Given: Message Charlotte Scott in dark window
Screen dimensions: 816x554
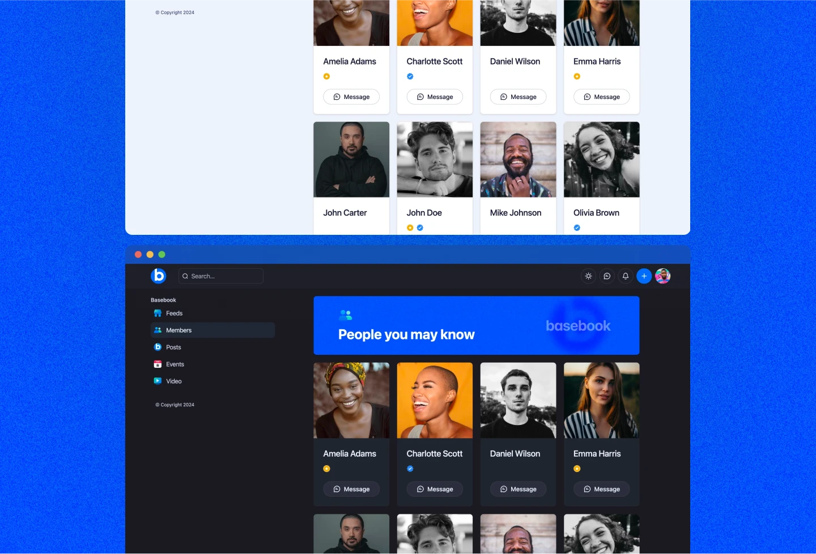Looking at the screenshot, I should [435, 489].
